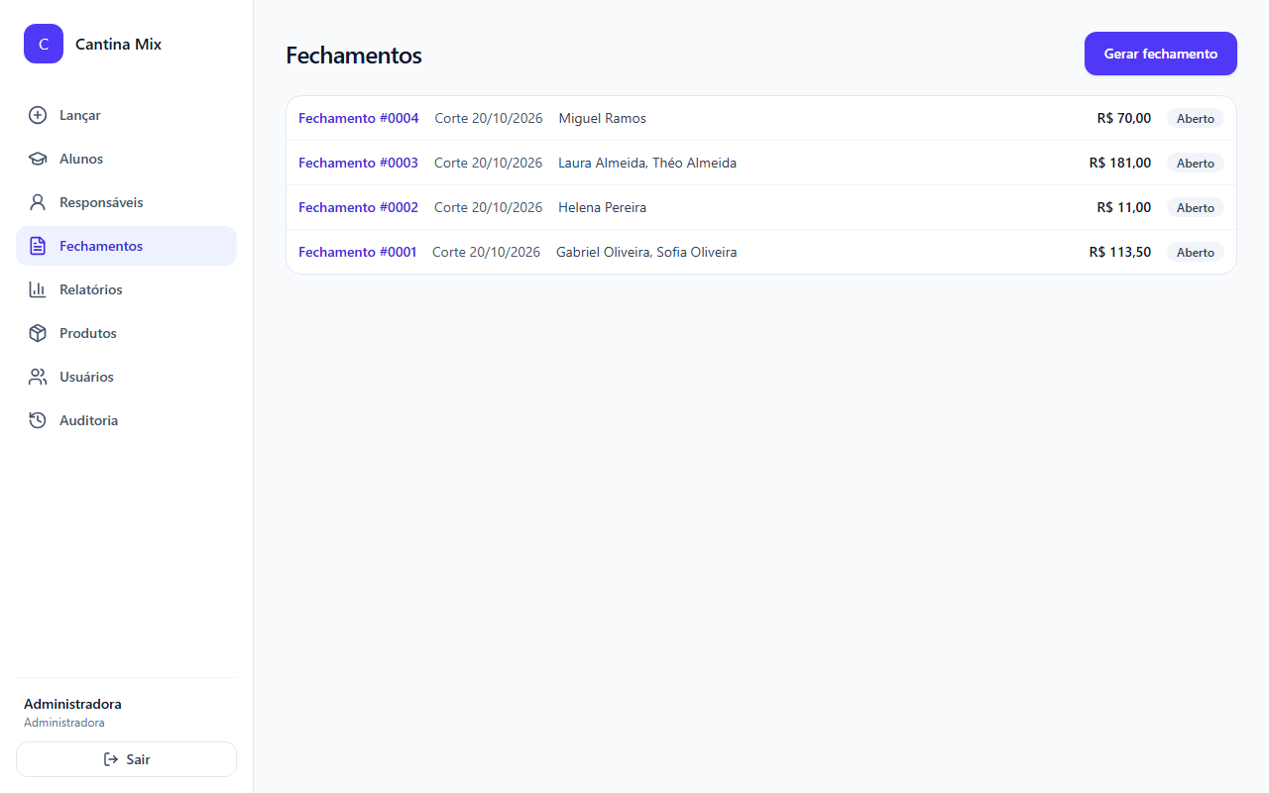Click the R$ 11,00 amount
Viewport: 1269px width, 793px height.
pyautogui.click(x=1124, y=207)
